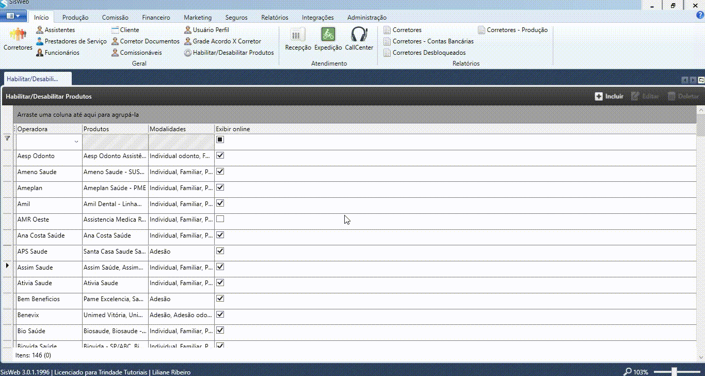This screenshot has height=376, width=705.
Task: Sort by Produtos column header
Action: tap(115, 129)
